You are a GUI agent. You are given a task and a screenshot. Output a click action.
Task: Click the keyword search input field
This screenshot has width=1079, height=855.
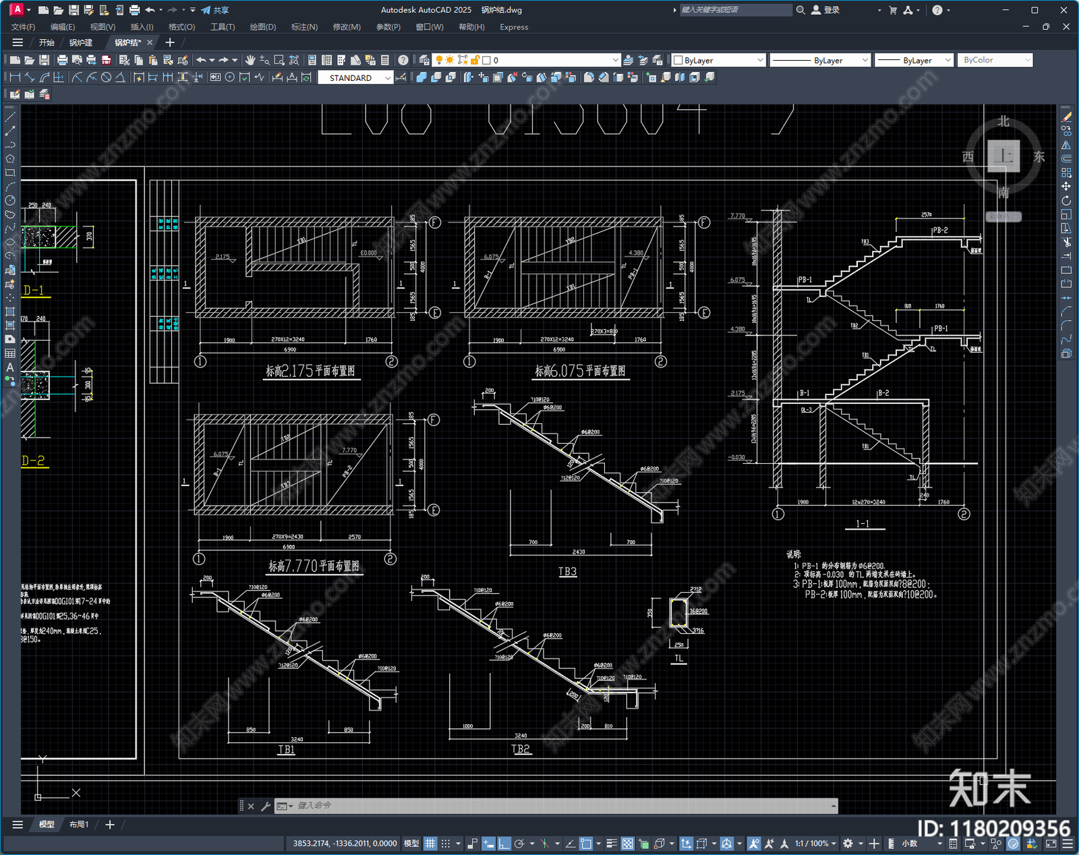[735, 10]
